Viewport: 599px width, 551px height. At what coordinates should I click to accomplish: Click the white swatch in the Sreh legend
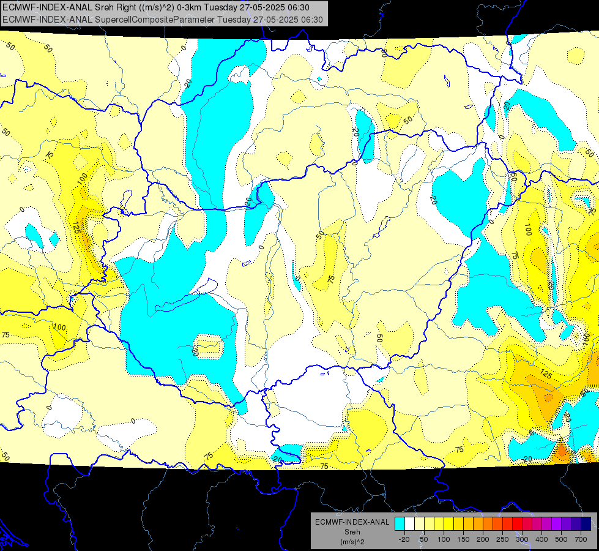(409, 523)
